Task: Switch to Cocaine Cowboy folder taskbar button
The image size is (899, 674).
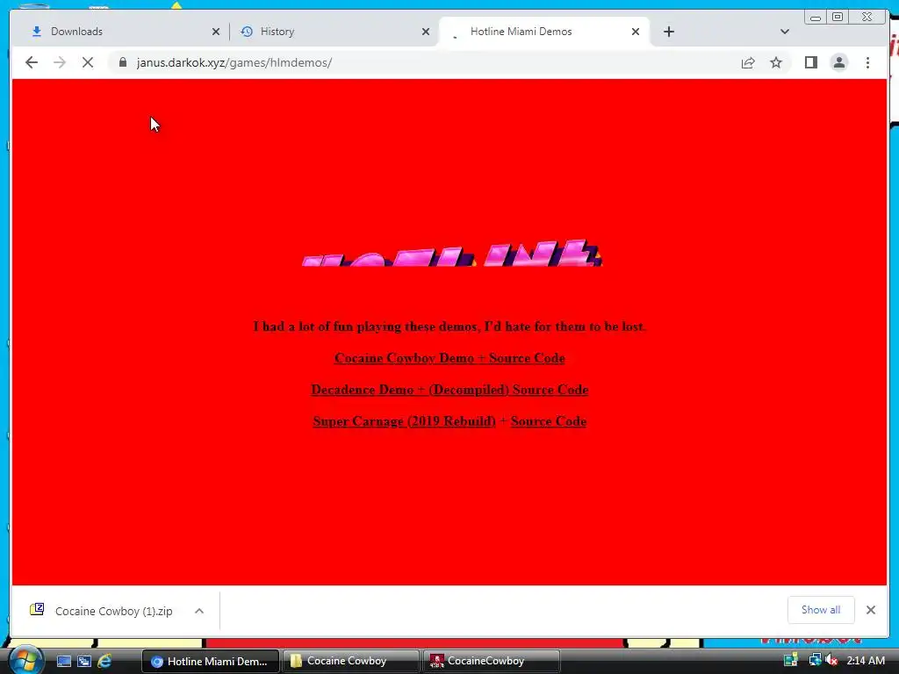Action: click(x=351, y=661)
